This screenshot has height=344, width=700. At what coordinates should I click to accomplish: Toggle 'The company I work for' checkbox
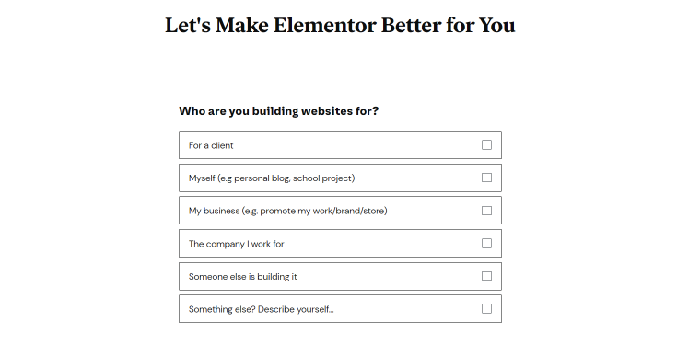[x=486, y=244]
